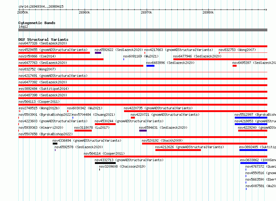Viewport: 276px width, 201px height.
Task: Click the blue nsv5512997 feature bar
Action: pos(251,118)
